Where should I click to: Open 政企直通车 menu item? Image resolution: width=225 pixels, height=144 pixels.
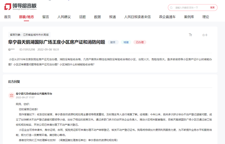pyautogui.click(x=167, y=17)
